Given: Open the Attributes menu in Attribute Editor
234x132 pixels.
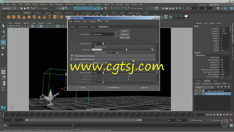Looking at the screenshot, I should pos(93,21).
